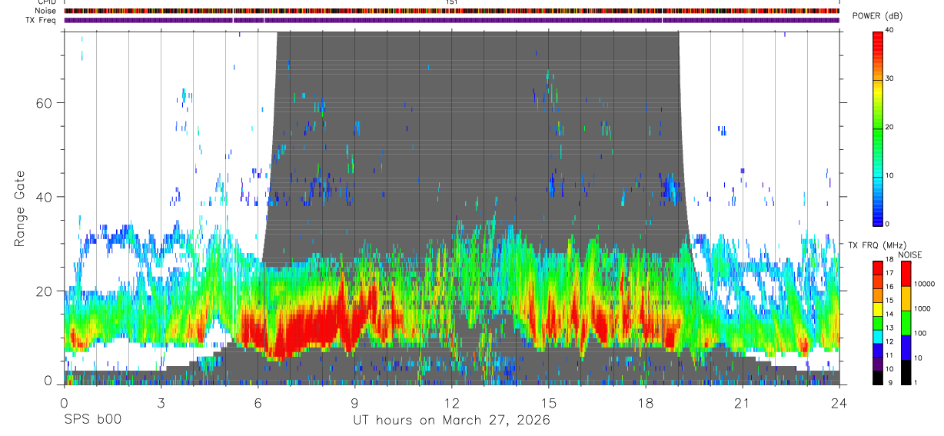Click the 'UT hours on March 27, 2026' axis title
Image resolution: width=944 pixels, height=436 pixels.
pos(451,421)
